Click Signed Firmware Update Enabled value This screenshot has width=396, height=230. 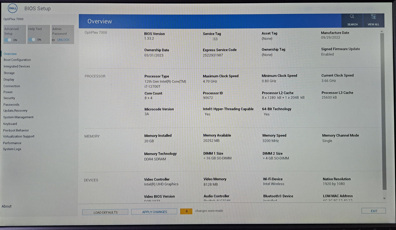(x=327, y=54)
